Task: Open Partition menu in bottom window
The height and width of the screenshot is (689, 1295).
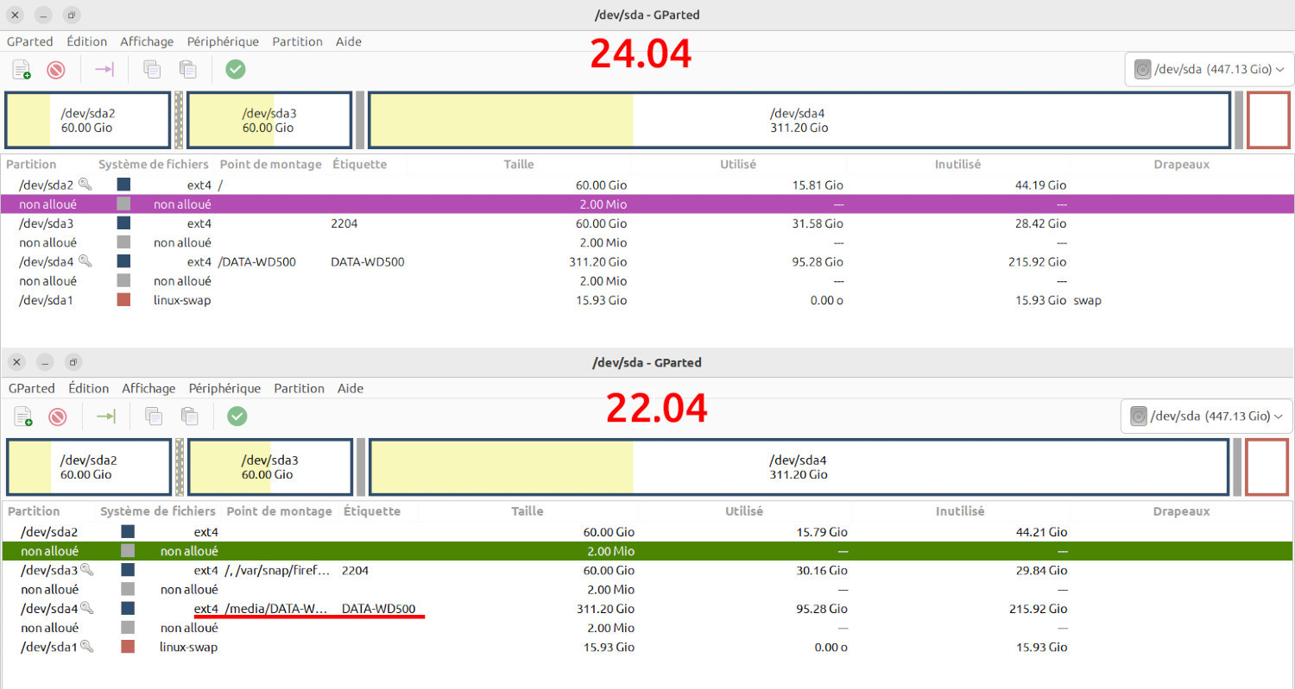Action: tap(299, 388)
